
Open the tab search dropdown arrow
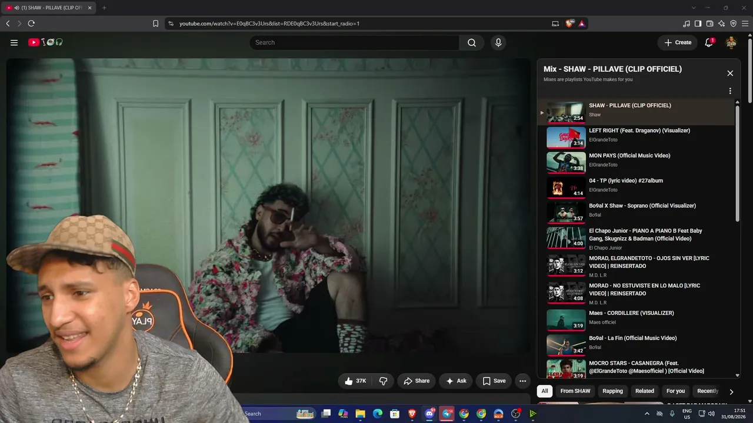pyautogui.click(x=694, y=8)
